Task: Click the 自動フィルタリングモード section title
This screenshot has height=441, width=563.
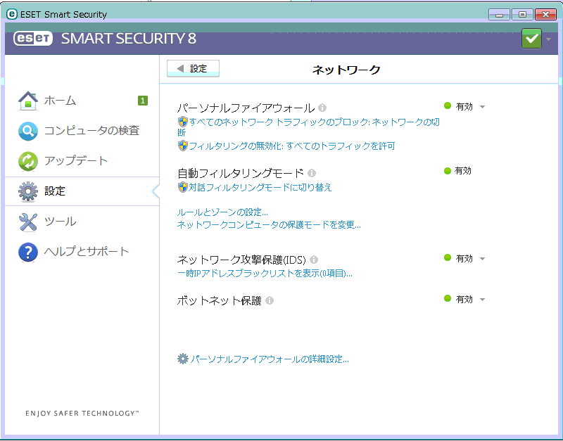Action: tap(241, 173)
